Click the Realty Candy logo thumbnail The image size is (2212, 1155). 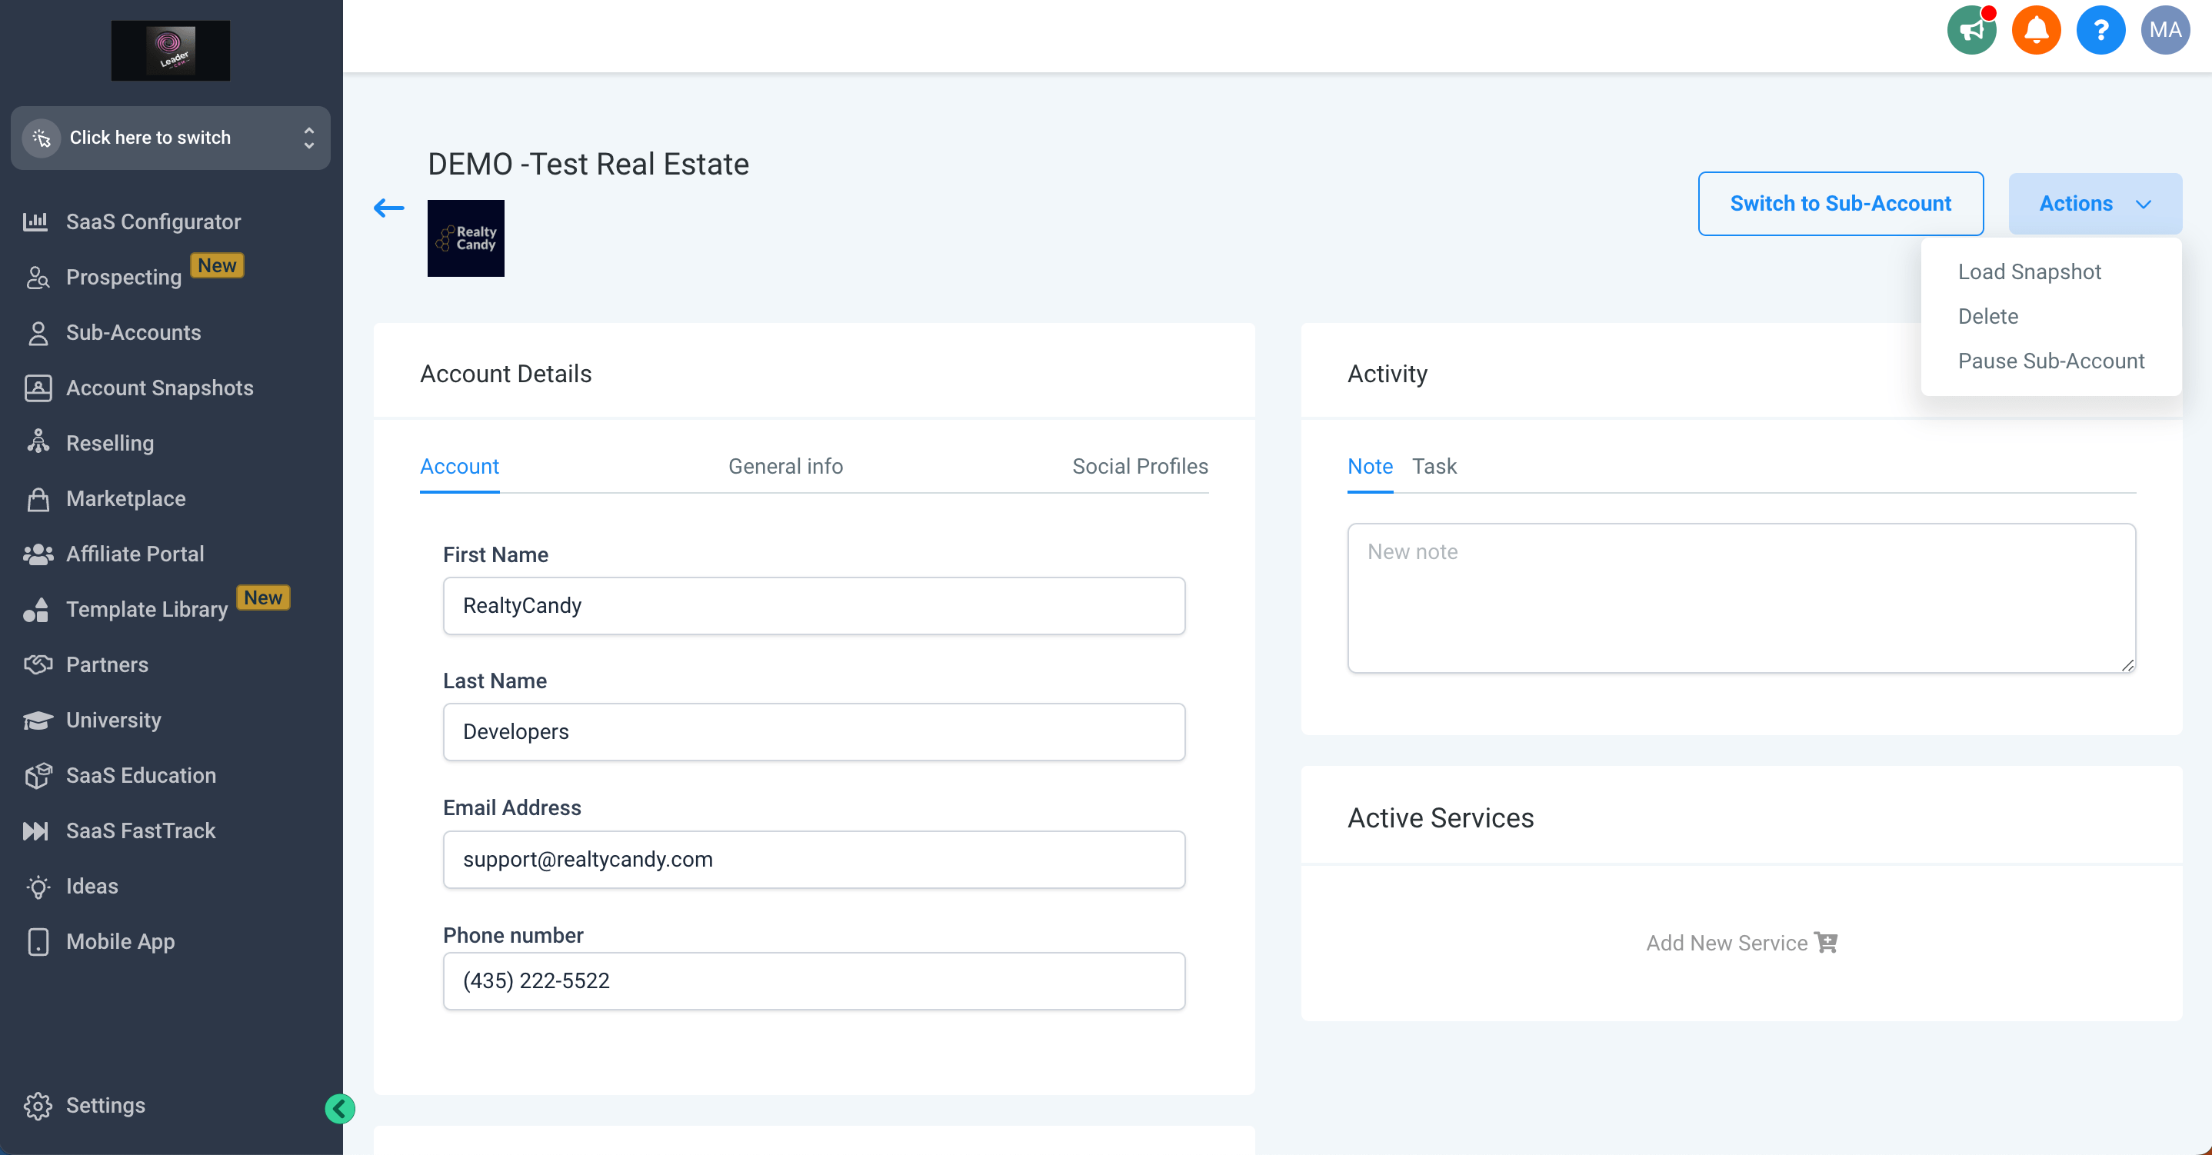(x=465, y=238)
